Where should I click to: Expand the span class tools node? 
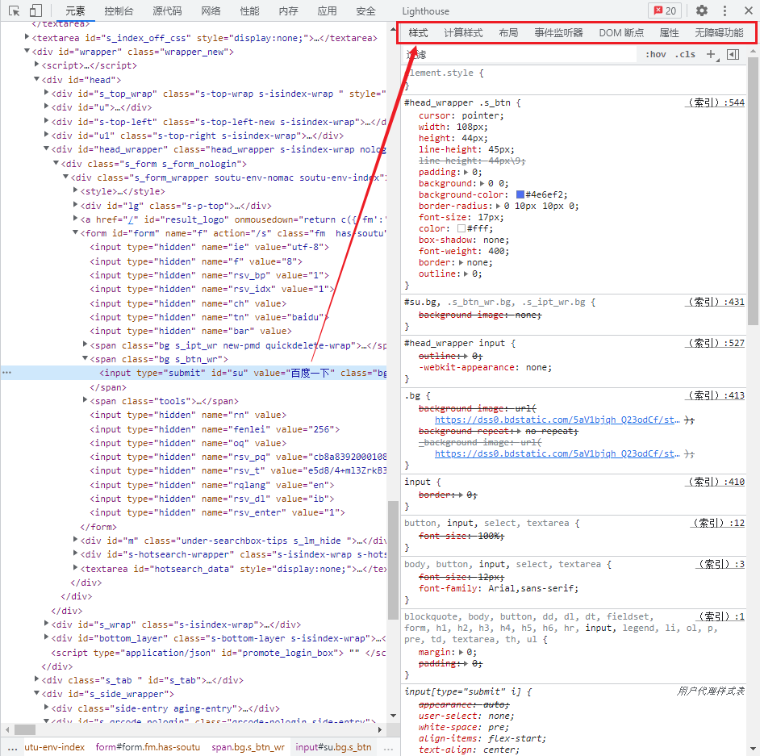85,399
